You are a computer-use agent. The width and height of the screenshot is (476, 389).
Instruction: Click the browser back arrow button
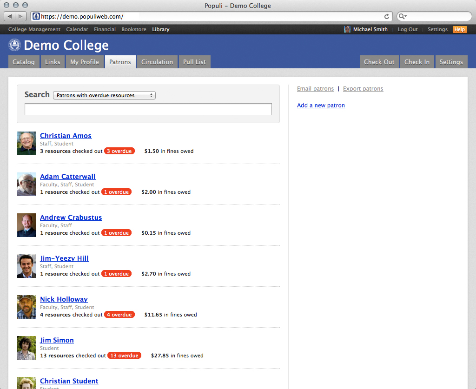point(9,16)
